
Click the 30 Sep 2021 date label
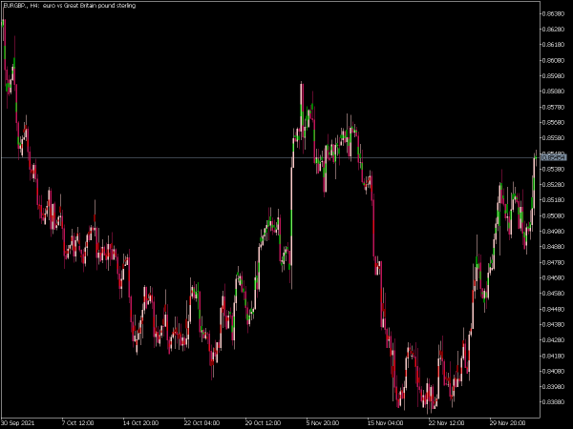[18, 423]
